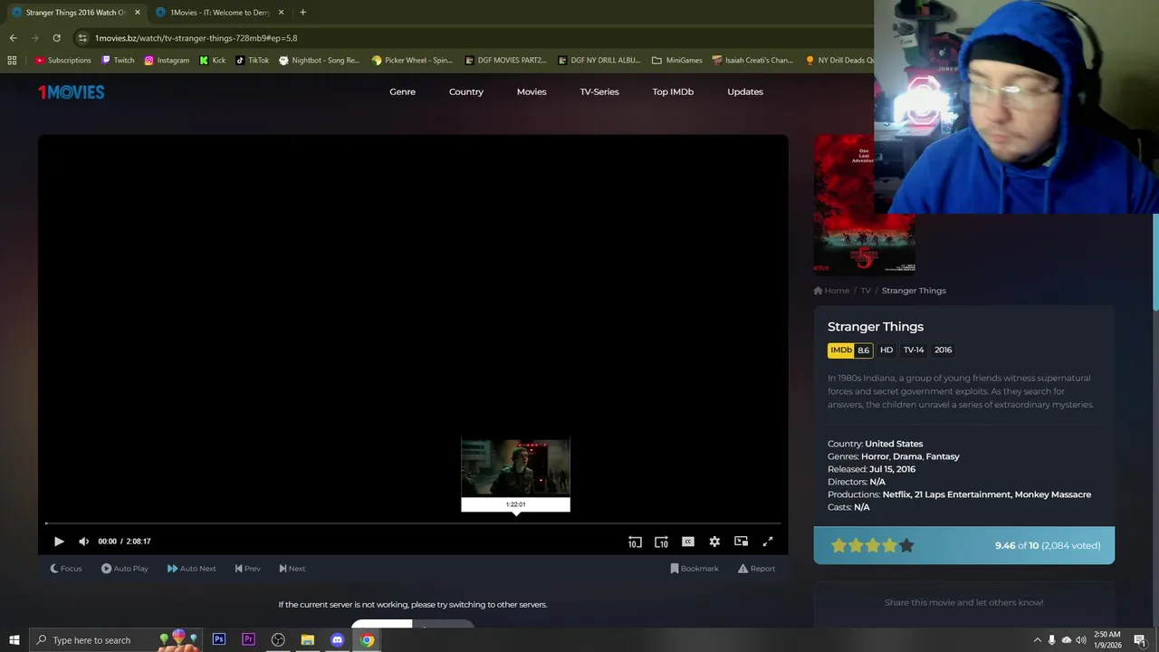Click the Fantasy genre link
This screenshot has height=652, width=1159.
coord(943,456)
